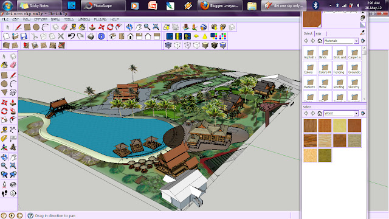
Task: Open the Wood collection dropdown
Action: (341, 113)
